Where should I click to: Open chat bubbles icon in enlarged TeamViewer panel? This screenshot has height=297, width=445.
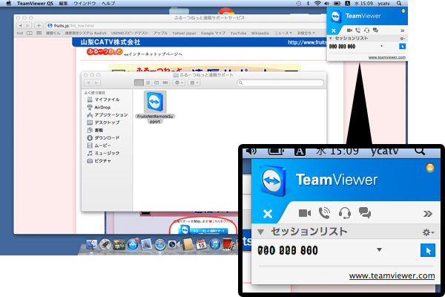pyautogui.click(x=365, y=212)
